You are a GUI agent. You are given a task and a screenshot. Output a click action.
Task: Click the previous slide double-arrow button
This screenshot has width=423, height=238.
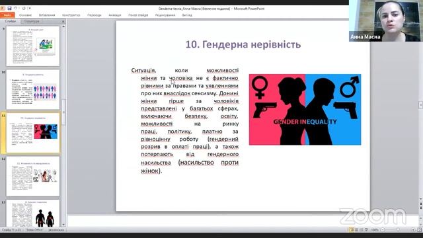420,204
